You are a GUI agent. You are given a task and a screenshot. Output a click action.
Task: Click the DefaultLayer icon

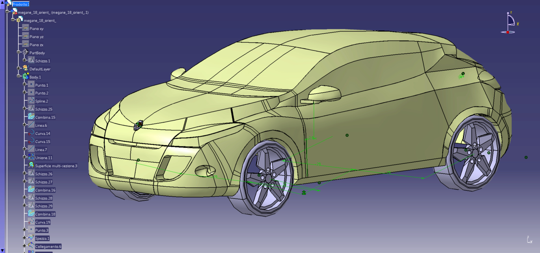[x=25, y=68]
